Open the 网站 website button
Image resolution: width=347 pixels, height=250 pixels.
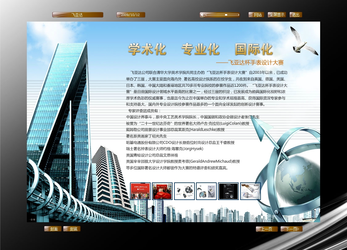256,15
